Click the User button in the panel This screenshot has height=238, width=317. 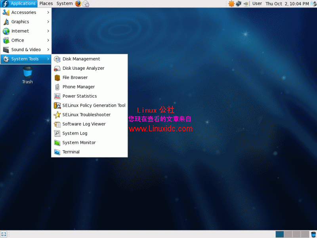(257, 4)
